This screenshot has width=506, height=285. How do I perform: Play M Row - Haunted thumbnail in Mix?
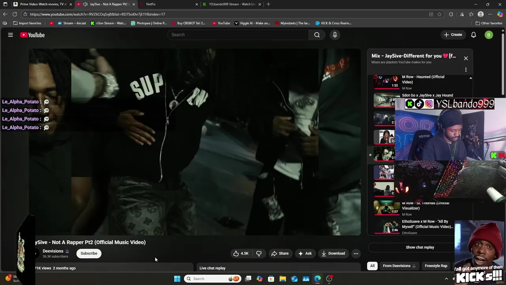coord(387,82)
